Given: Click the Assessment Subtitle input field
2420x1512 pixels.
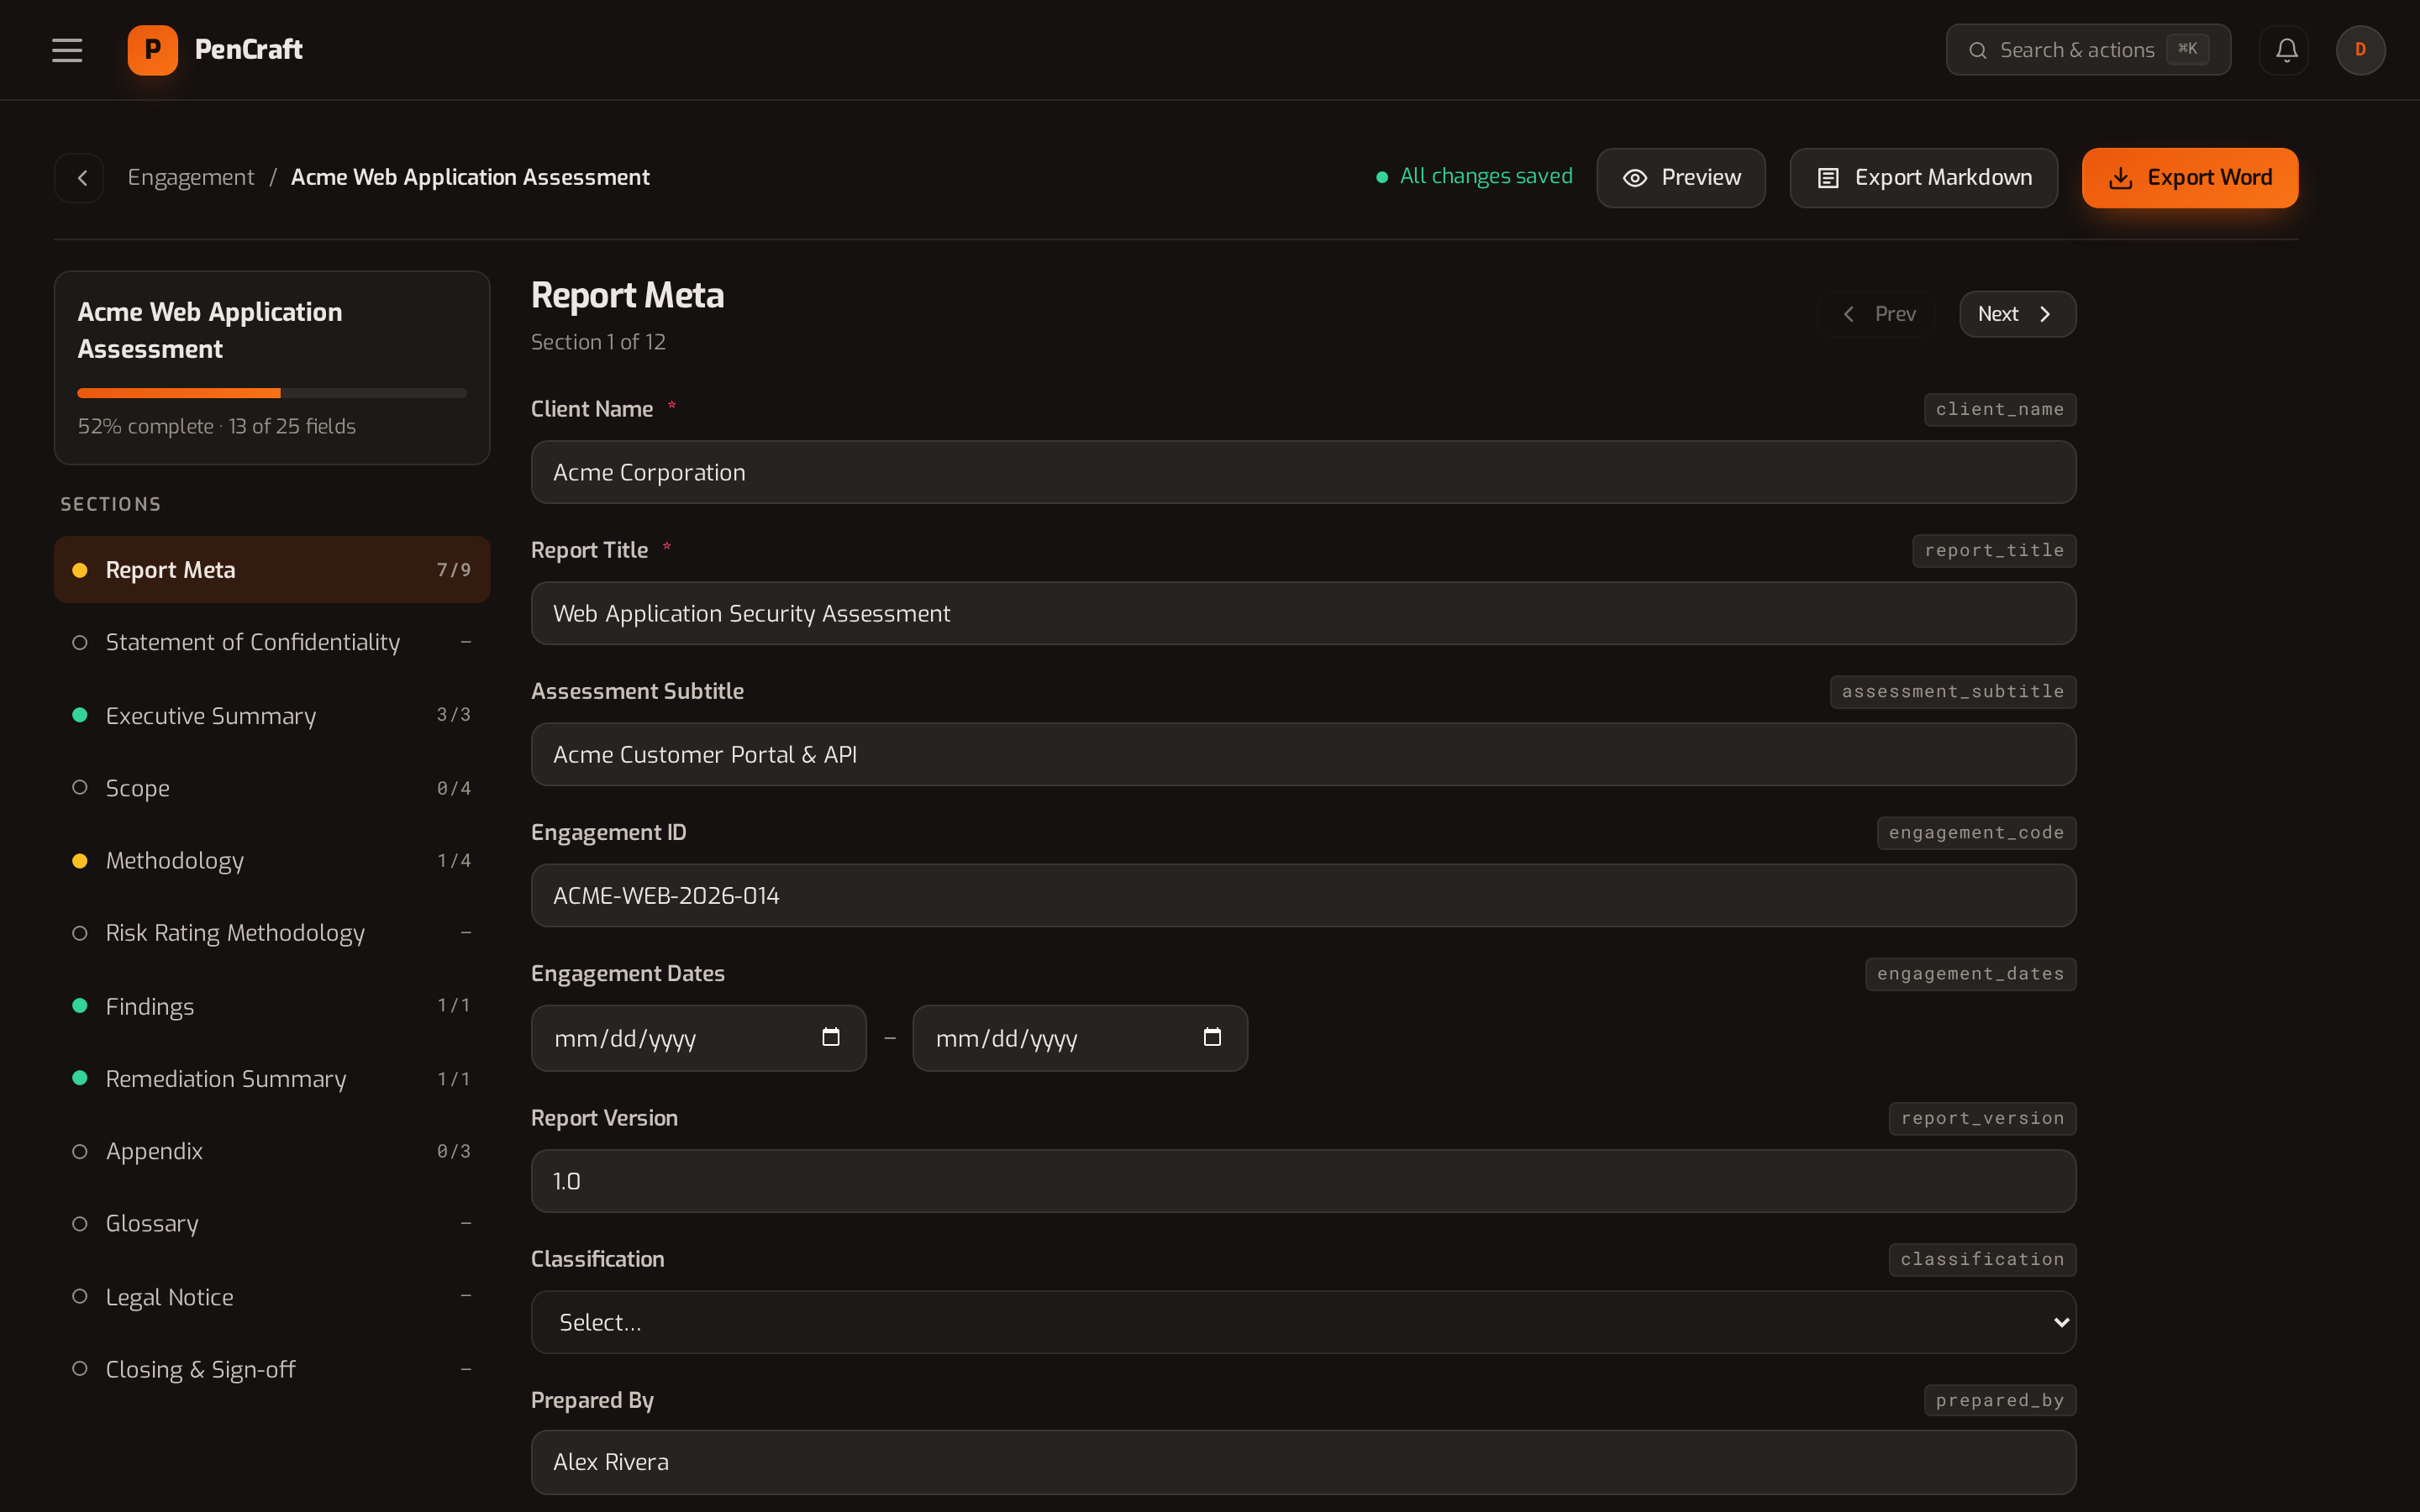Looking at the screenshot, I should [1303, 754].
